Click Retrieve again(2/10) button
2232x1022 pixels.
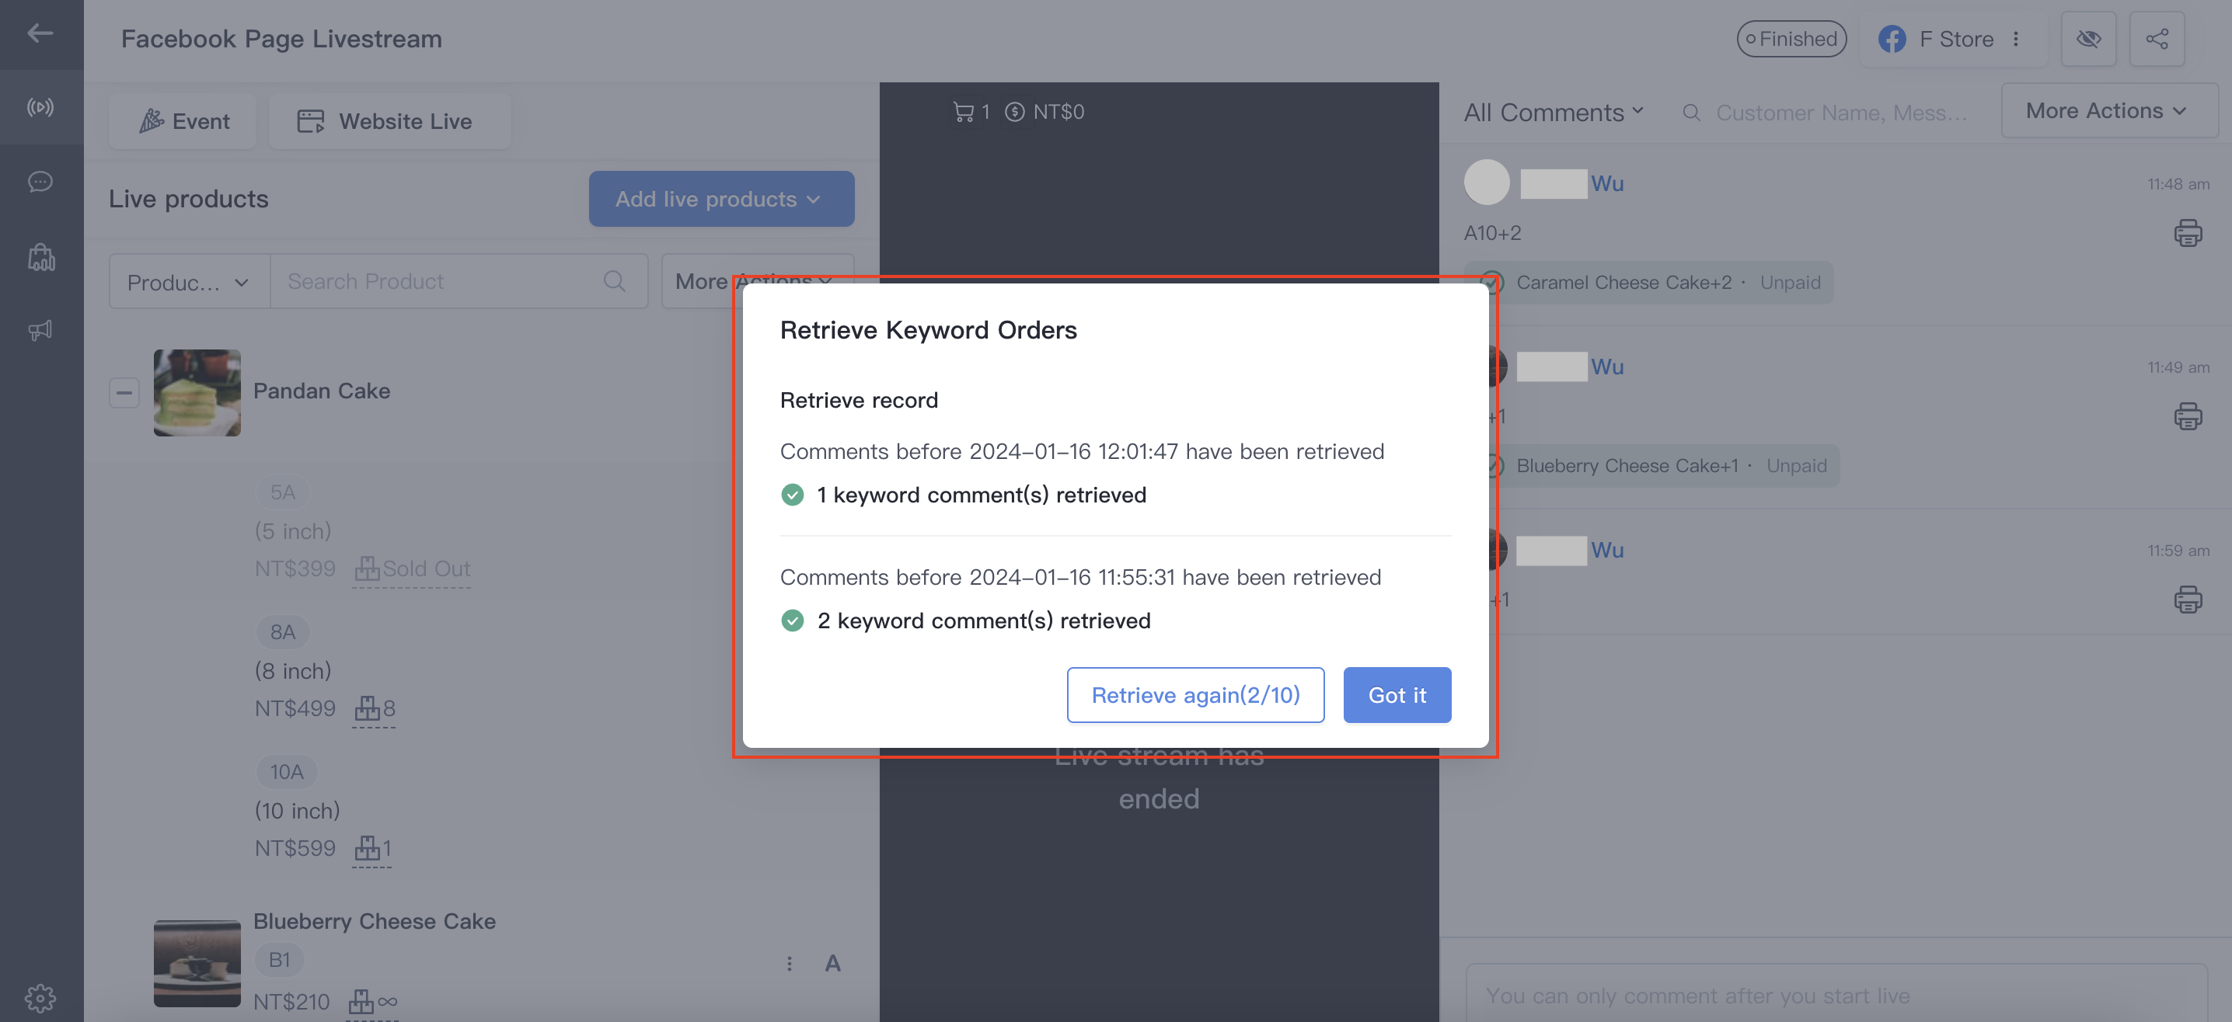pos(1194,694)
